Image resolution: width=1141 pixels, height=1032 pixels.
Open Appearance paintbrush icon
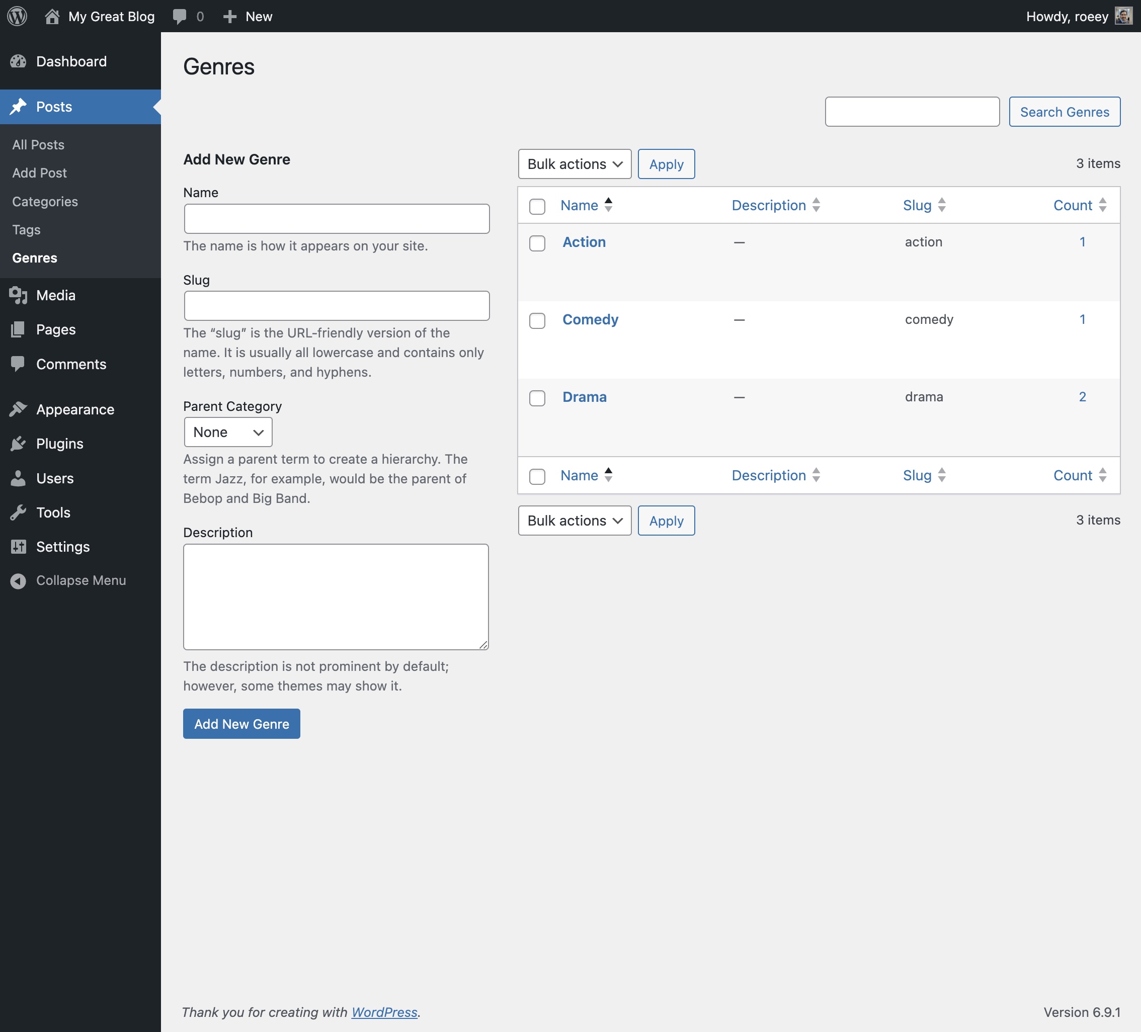click(18, 409)
